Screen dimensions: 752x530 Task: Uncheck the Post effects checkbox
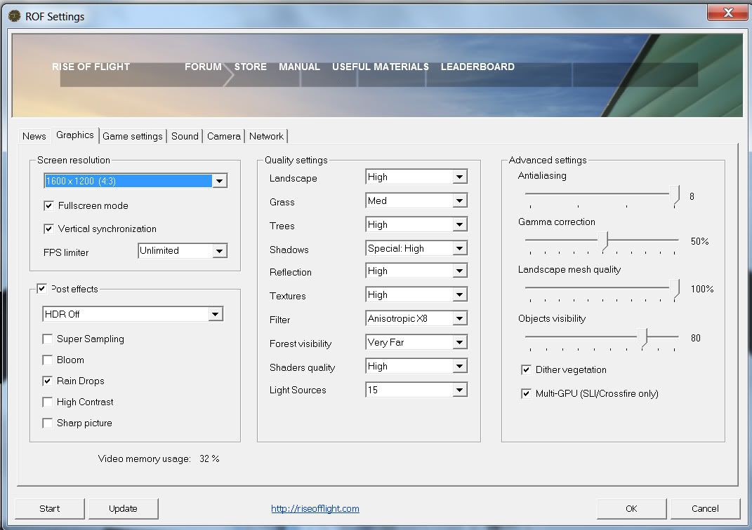[41, 289]
